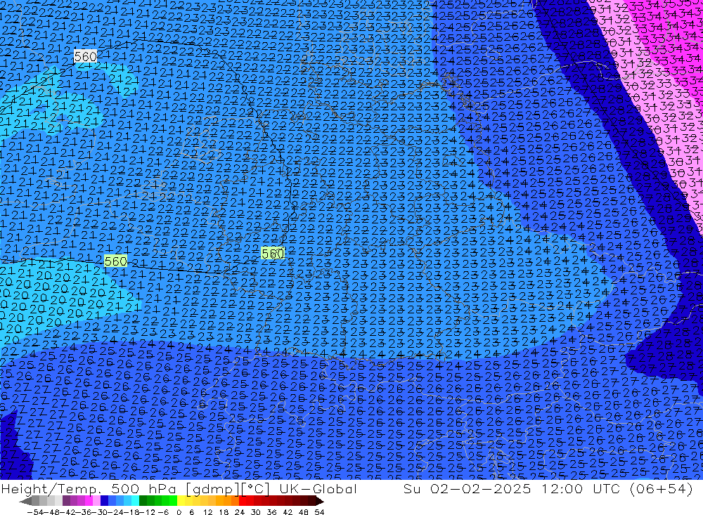The height and width of the screenshot is (515, 703).
Task: Click the gray swatch in the temperature legend
Action: point(35,501)
